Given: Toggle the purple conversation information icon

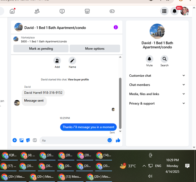Looking at the screenshot, I should click(x=116, y=27).
